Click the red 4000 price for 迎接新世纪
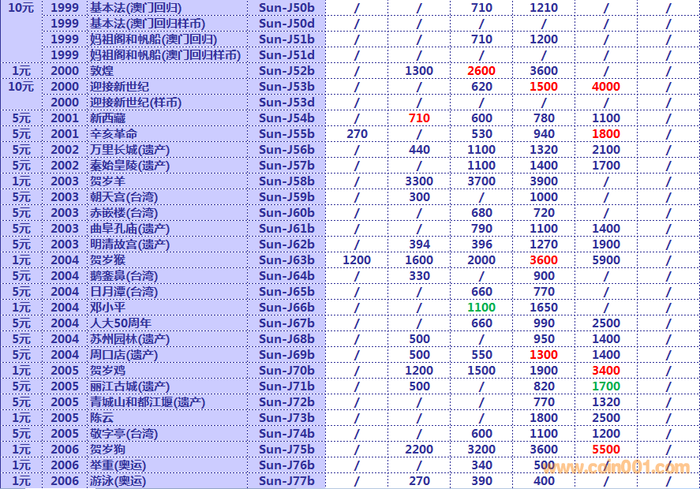700x489 pixels. (606, 87)
